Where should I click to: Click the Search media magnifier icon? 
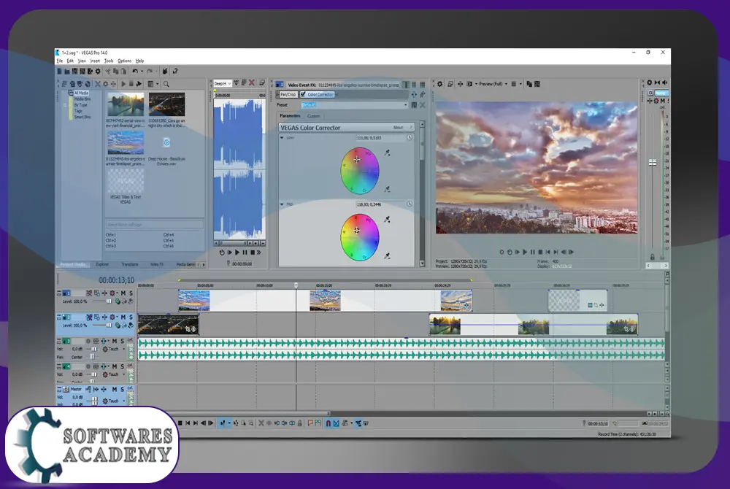pyautogui.click(x=166, y=84)
